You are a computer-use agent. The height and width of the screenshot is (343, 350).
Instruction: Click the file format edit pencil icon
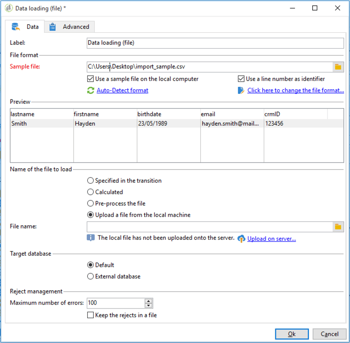click(x=241, y=91)
